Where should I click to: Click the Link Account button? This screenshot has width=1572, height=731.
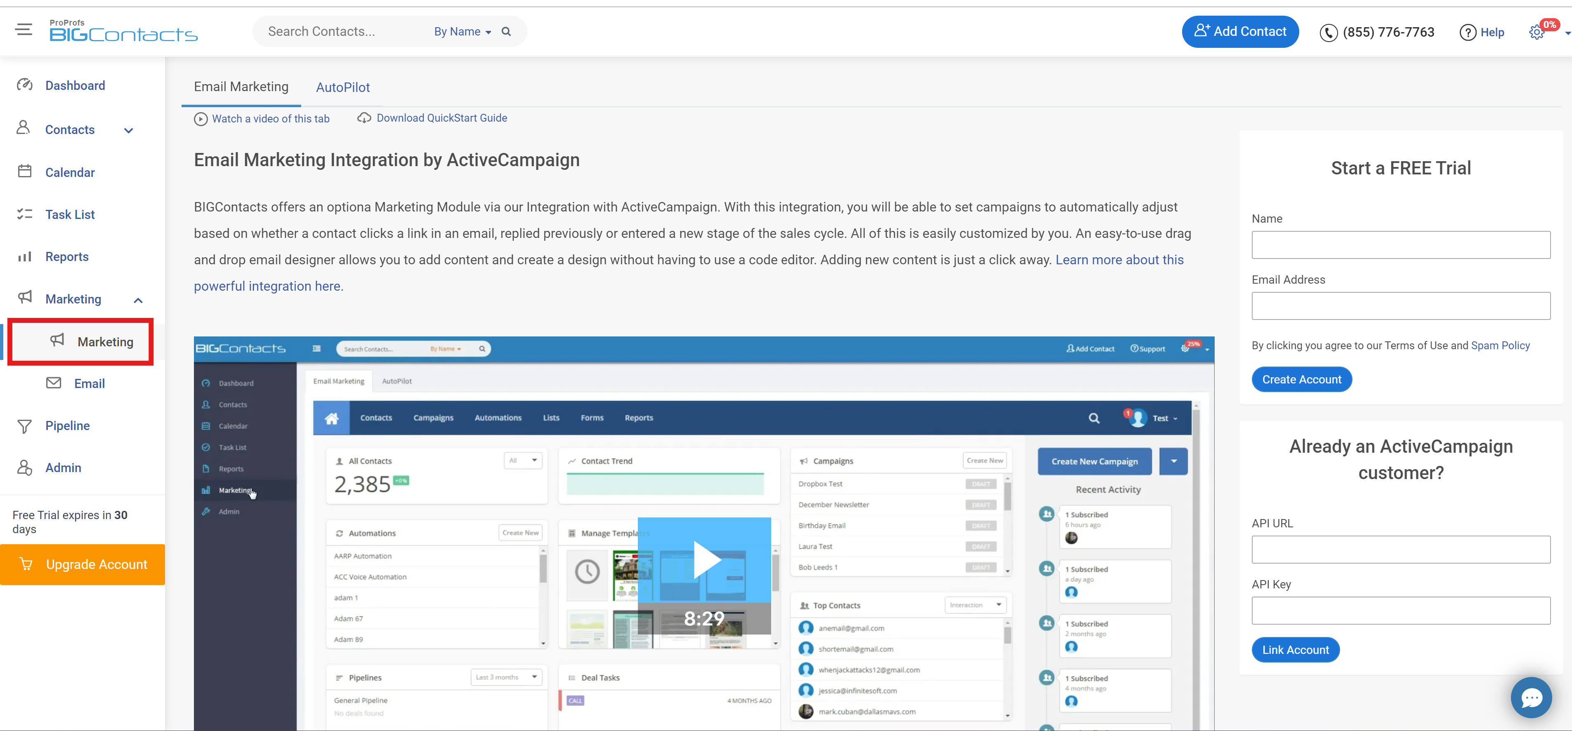1295,650
